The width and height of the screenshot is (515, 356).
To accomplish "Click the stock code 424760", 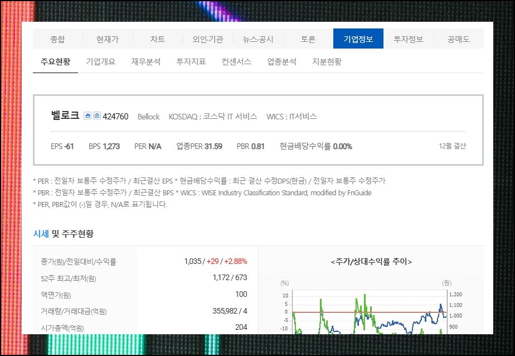I will [x=115, y=117].
